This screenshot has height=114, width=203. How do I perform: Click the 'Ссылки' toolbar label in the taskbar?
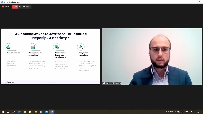point(170,112)
